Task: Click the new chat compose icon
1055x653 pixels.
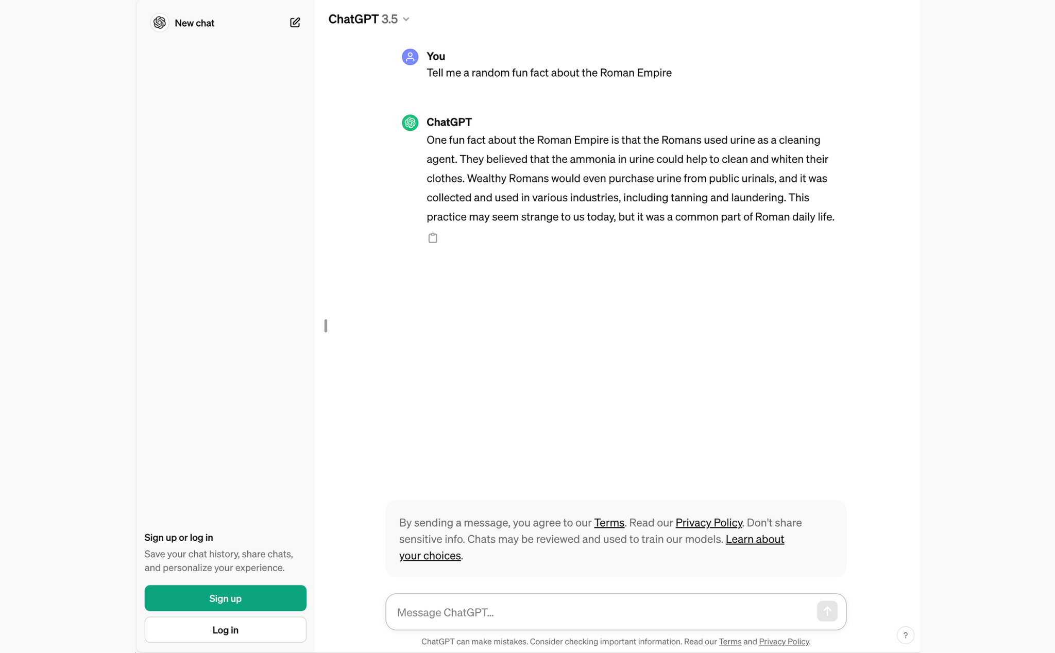Action: point(295,23)
